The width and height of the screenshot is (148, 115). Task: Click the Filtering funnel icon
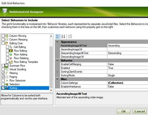click(x=7, y=73)
